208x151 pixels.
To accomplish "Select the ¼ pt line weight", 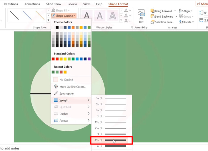I will coord(112,98).
